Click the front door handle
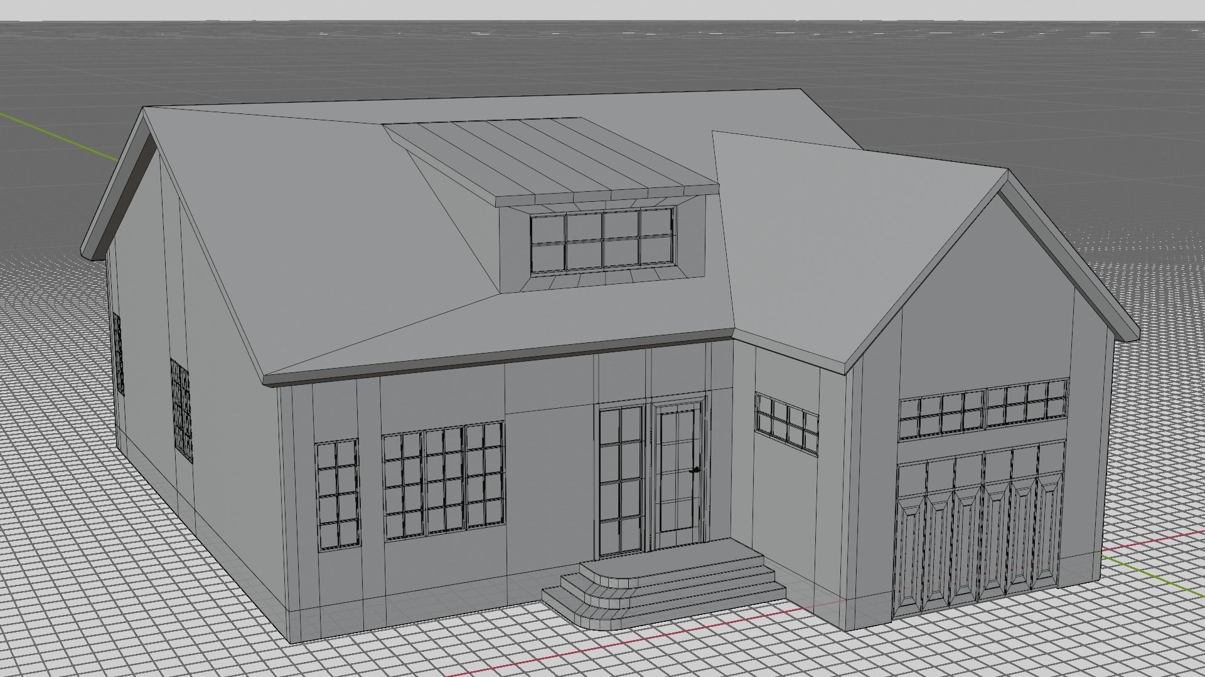The image size is (1205, 677). click(696, 470)
